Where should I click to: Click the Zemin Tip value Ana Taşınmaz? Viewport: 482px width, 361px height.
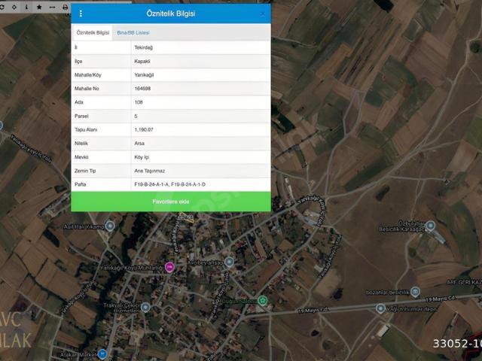point(150,171)
